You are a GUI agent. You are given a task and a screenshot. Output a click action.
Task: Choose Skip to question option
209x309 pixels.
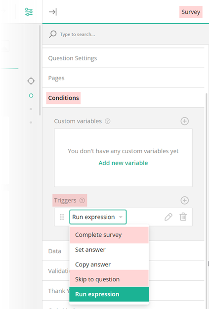[x=109, y=279]
